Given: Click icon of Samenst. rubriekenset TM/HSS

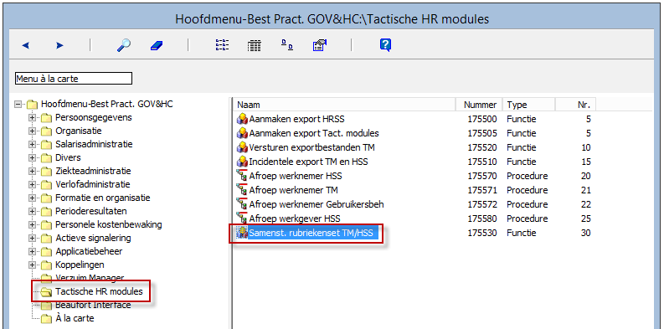Looking at the screenshot, I should pos(242,233).
